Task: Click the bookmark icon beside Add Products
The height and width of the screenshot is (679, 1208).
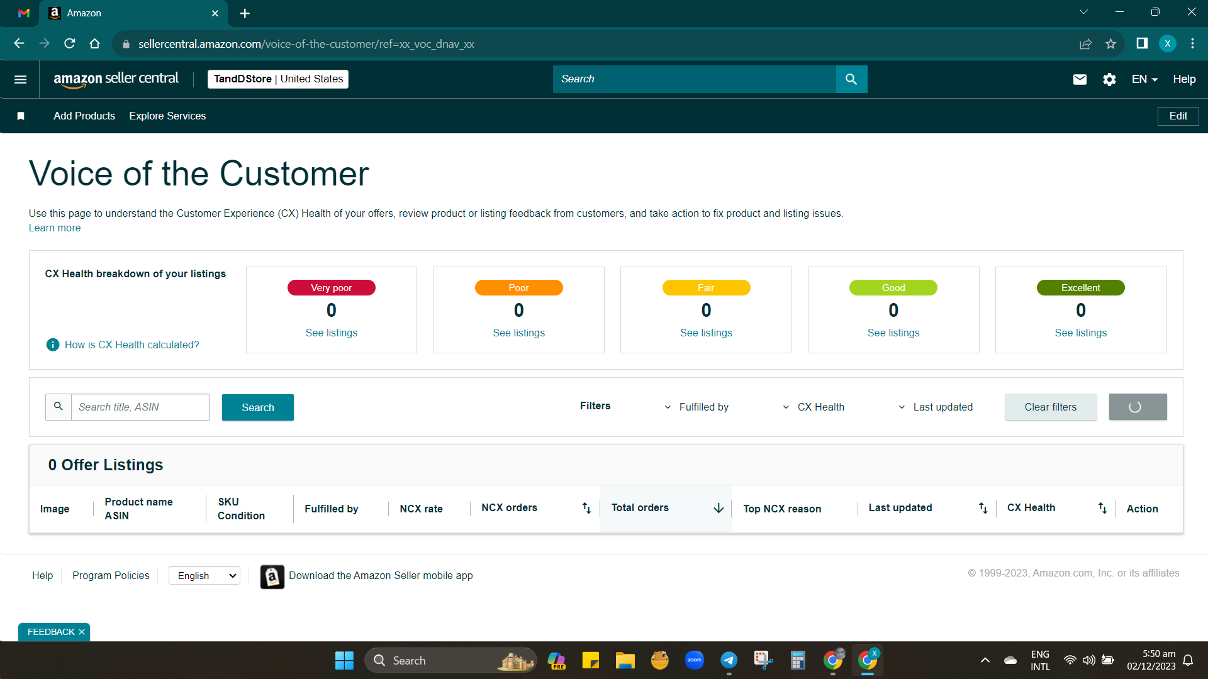Action: [x=21, y=116]
